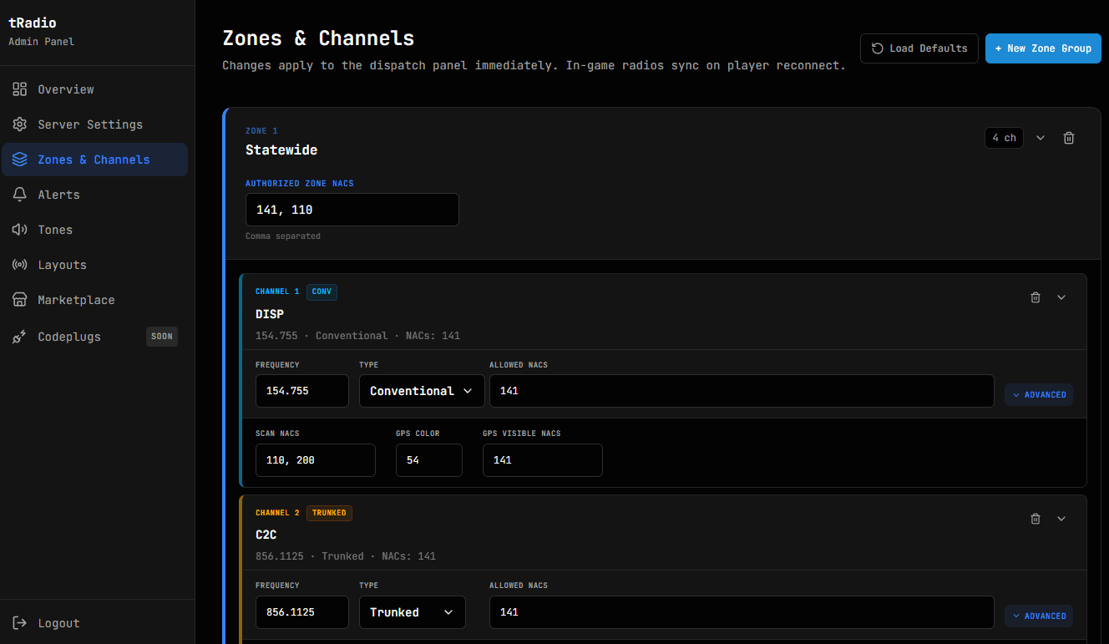This screenshot has height=644, width=1109.
Task: Open the Tones page
Action: coord(94,230)
